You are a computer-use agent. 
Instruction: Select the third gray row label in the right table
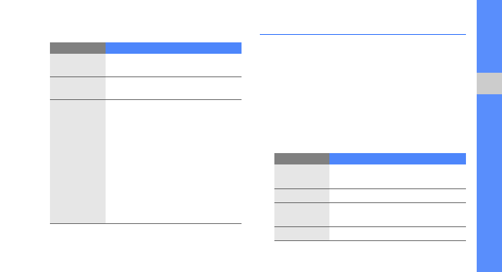[302, 214]
